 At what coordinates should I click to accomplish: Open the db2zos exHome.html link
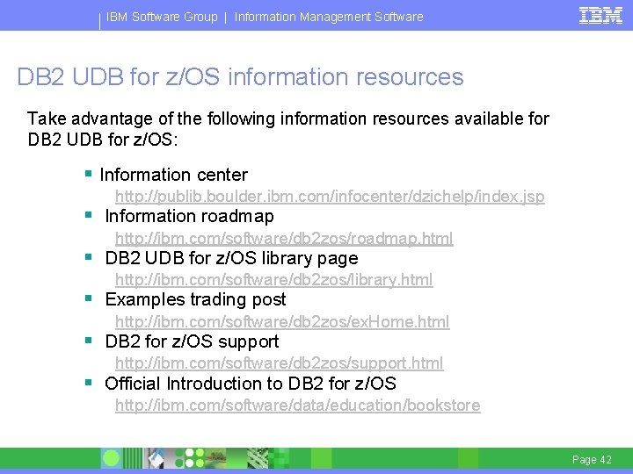pos(282,321)
